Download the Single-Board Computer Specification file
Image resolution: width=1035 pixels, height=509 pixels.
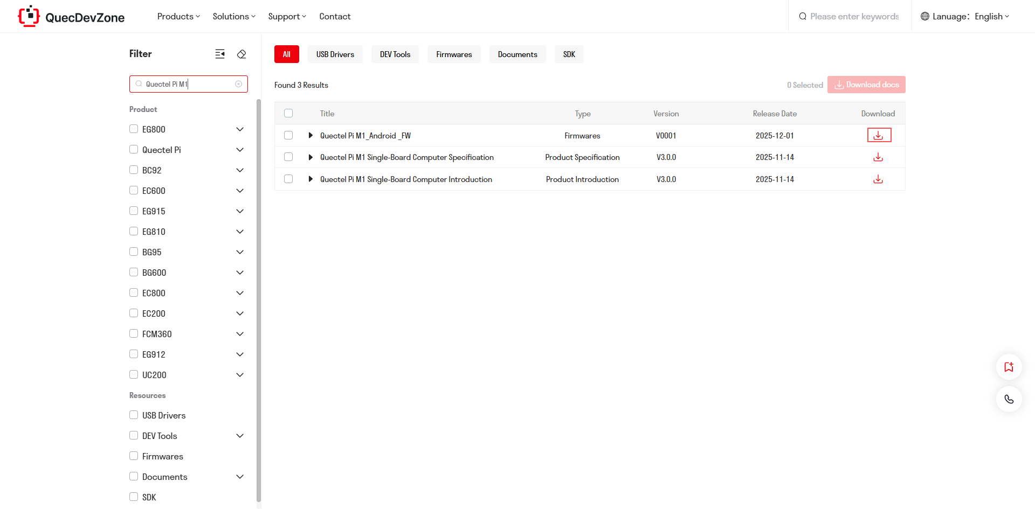[x=878, y=157]
